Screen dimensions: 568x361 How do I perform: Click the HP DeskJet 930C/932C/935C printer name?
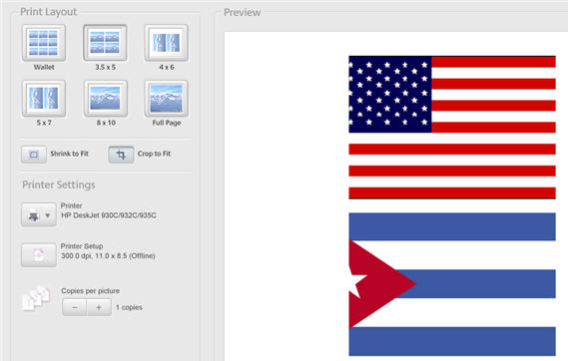(109, 215)
